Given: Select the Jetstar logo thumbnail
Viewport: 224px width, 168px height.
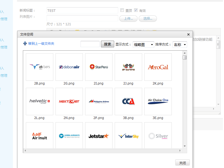Looking at the screenshot, I should pos(99,135).
